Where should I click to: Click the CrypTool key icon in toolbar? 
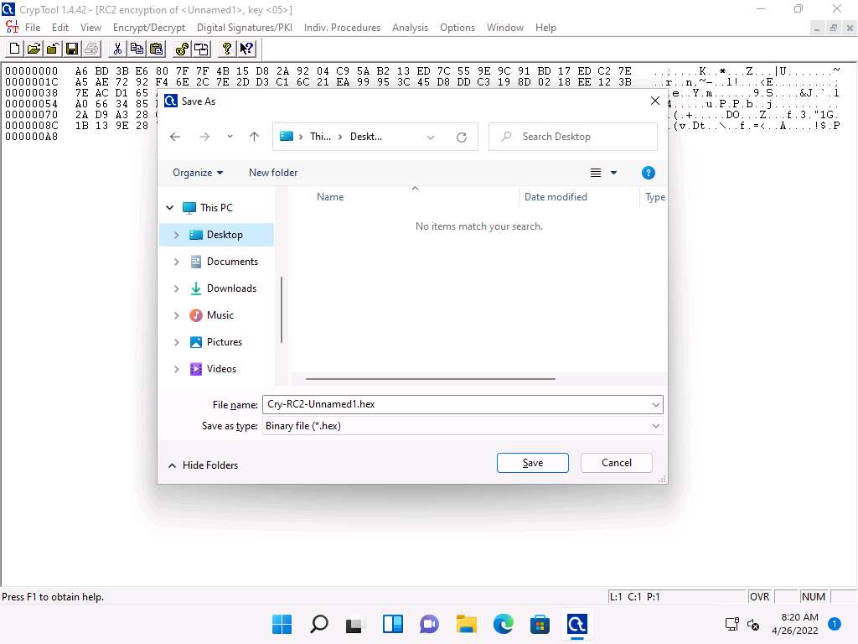[x=182, y=49]
